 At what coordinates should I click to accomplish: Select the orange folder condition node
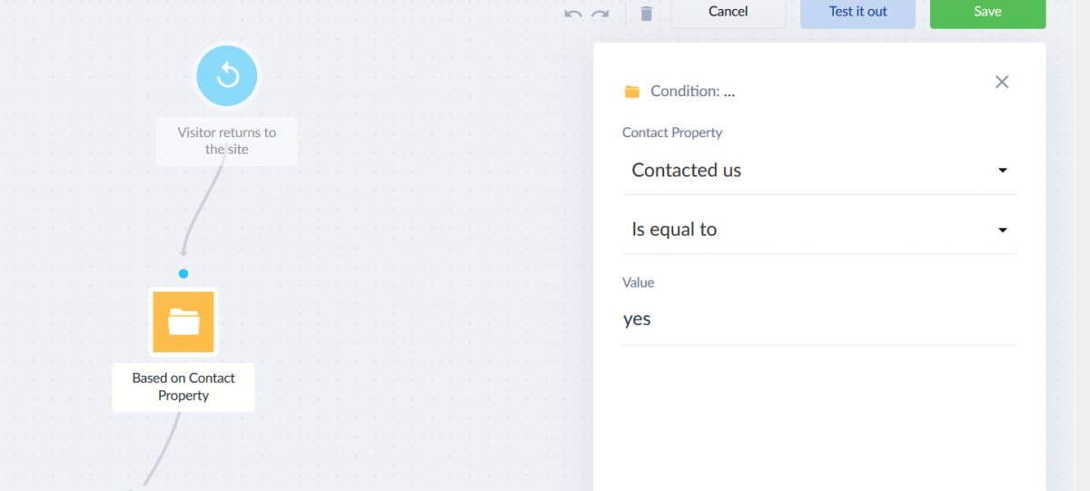pyautogui.click(x=183, y=321)
